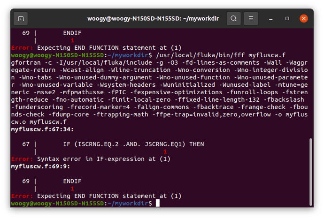The height and width of the screenshot is (219, 324).
Task: Close the terminal window
Action: point(304,19)
